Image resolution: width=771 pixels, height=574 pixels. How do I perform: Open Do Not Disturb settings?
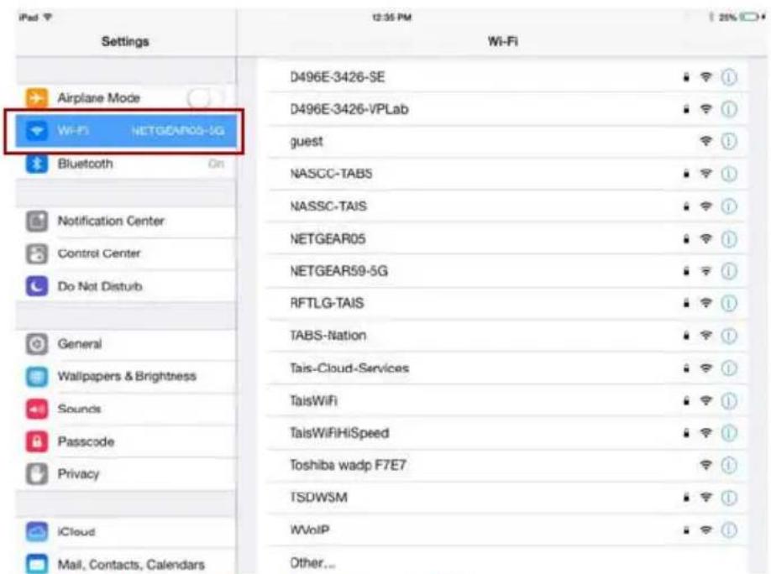pos(126,286)
